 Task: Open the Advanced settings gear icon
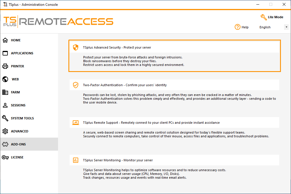5,131
